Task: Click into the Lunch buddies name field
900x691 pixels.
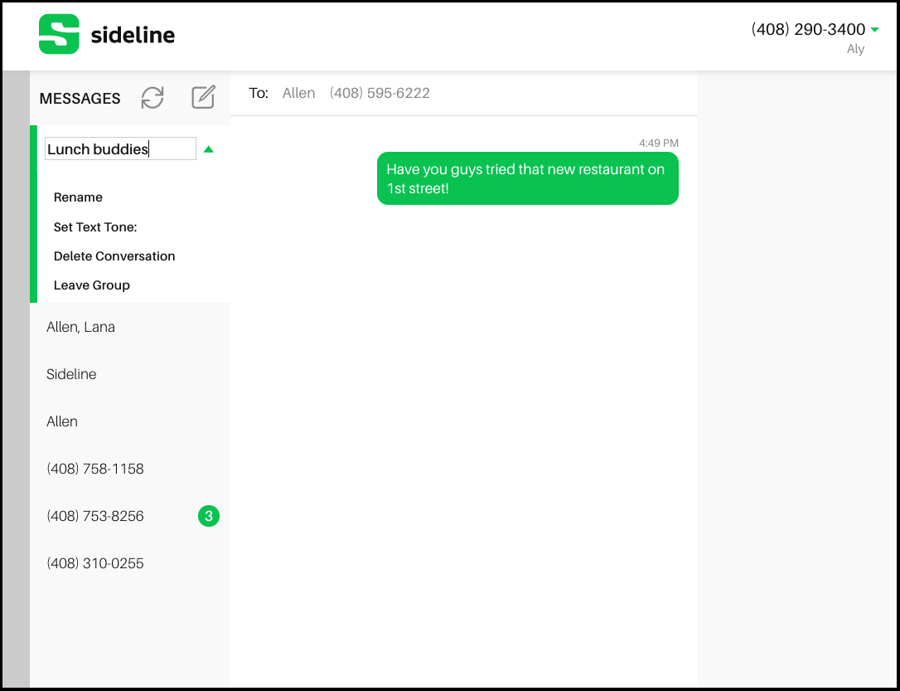Action: pyautogui.click(x=120, y=148)
